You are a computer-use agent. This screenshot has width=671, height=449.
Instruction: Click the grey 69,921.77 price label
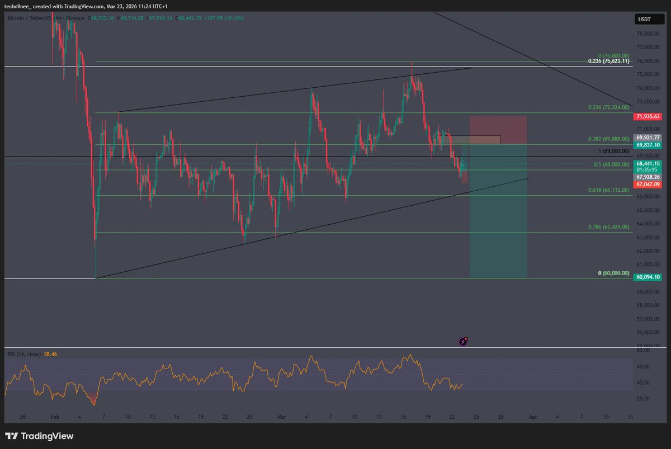click(648, 137)
